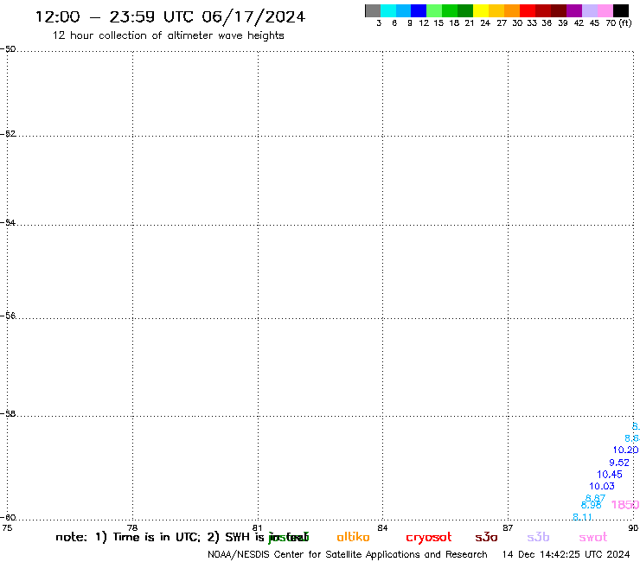Click the yellow 24 ft legend swatch

click(481, 10)
